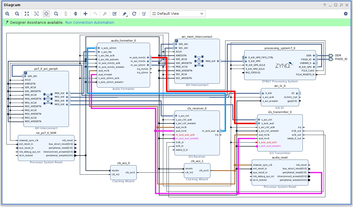This screenshot has height=207, width=353.
Task: Click the lrclk_out pin on I2S Transmitter
Action: (296, 131)
